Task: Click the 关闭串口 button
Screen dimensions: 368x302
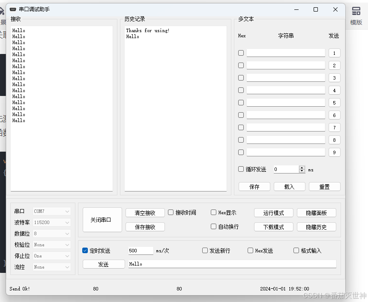Action: click(102, 220)
